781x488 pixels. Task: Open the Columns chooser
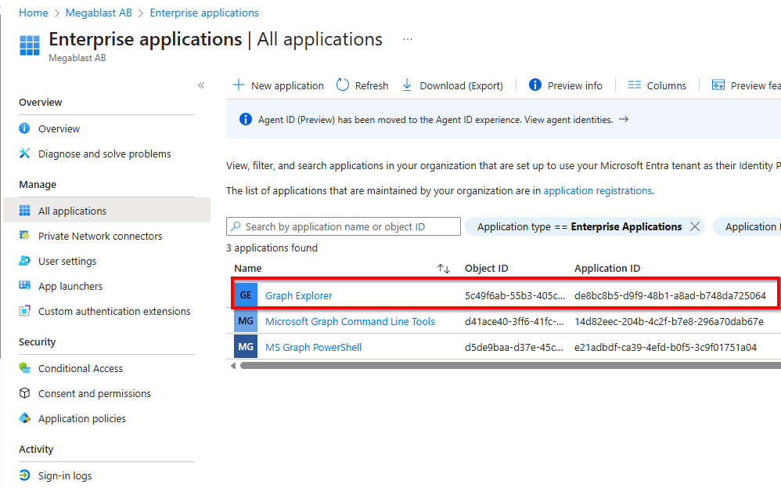(x=657, y=85)
